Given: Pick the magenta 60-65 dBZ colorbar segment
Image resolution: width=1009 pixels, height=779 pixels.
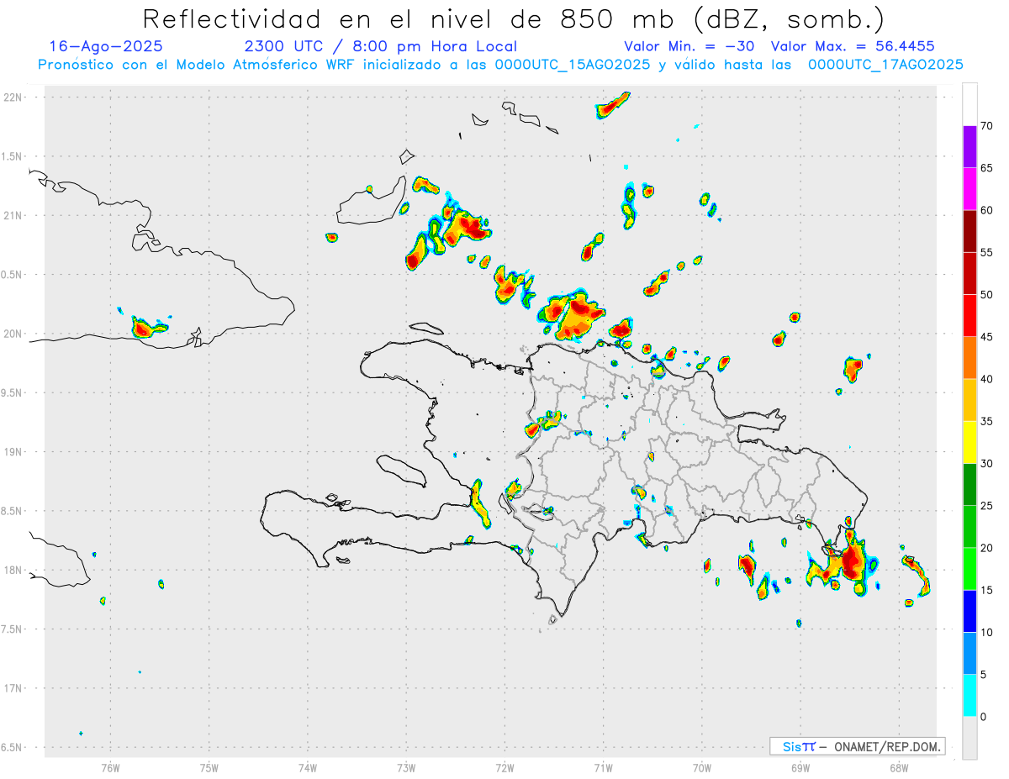Looking at the screenshot, I should tap(969, 188).
